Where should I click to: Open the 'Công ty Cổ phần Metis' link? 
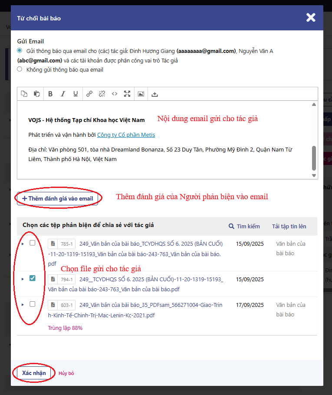click(x=126, y=135)
